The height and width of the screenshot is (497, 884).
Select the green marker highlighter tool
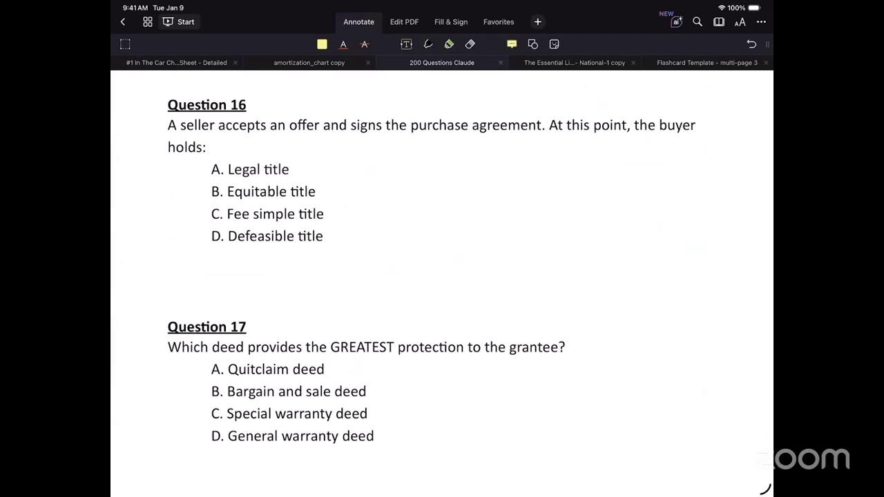click(449, 44)
